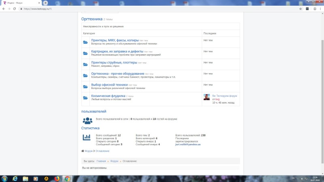Image resolution: width=324 pixels, height=182 pixels.
Task: Click folder icon beside Космическая флудилка
Action: click(x=85, y=98)
